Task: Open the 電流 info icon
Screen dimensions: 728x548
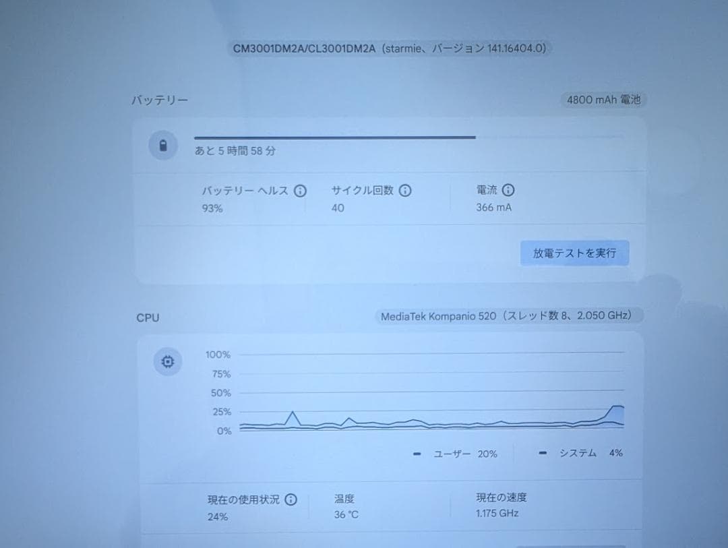Action: [x=508, y=190]
